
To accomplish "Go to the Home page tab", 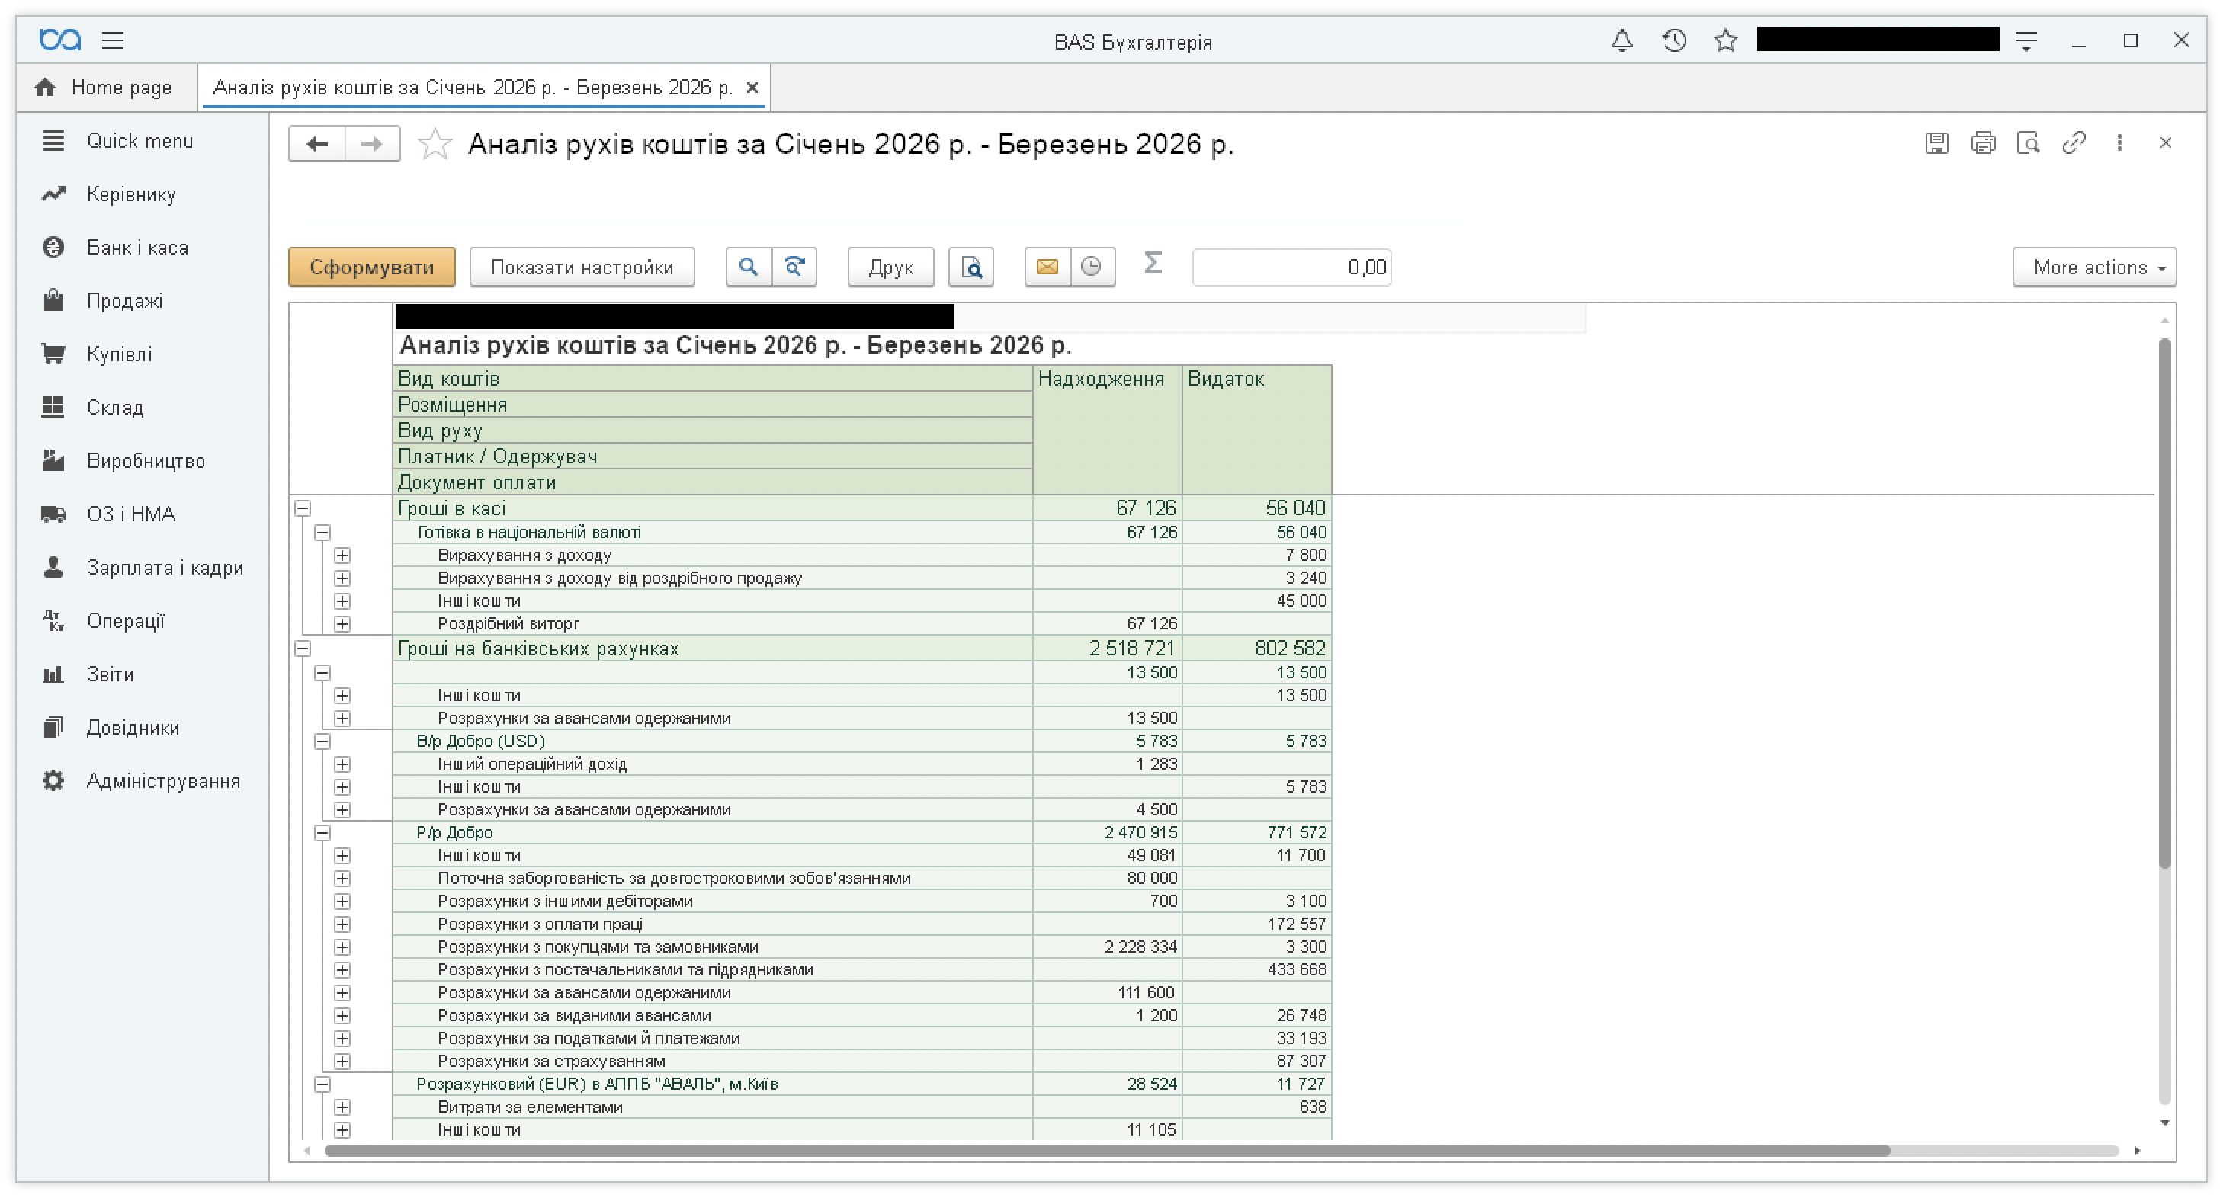I will coord(104,88).
